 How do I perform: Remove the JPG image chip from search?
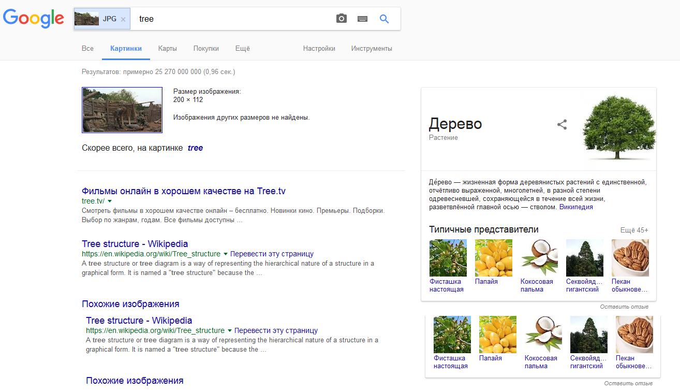click(123, 19)
